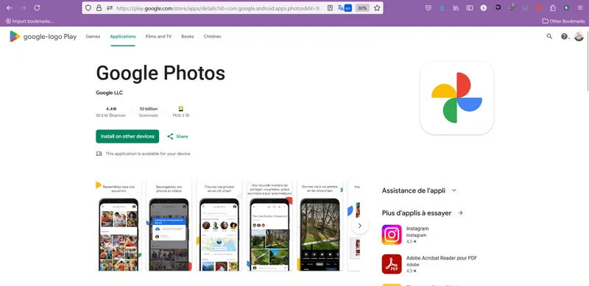Open the help question-mark menu
Image resolution: width=589 pixels, height=286 pixels.
(x=565, y=37)
